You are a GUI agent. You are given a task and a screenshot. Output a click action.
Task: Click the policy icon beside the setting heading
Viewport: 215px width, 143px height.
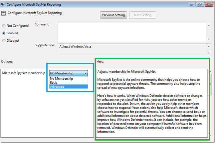tap(4, 14)
